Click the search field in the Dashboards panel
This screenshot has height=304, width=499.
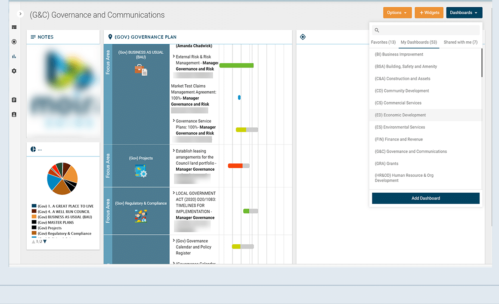point(425,30)
